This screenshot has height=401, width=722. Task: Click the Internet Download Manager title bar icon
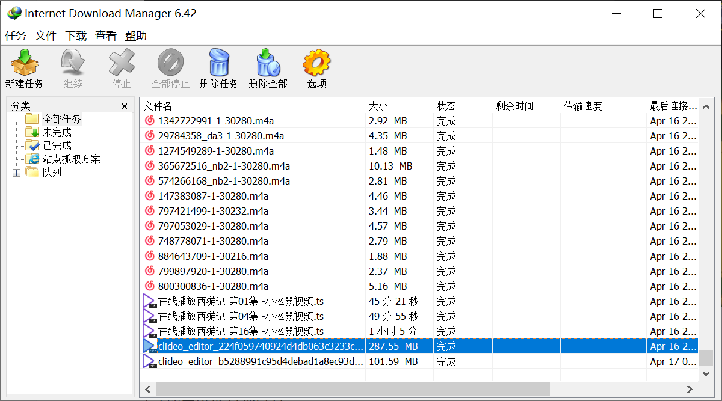pyautogui.click(x=13, y=13)
